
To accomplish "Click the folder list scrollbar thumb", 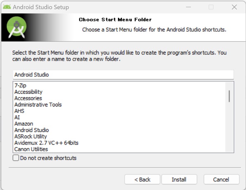I will [229, 96].
